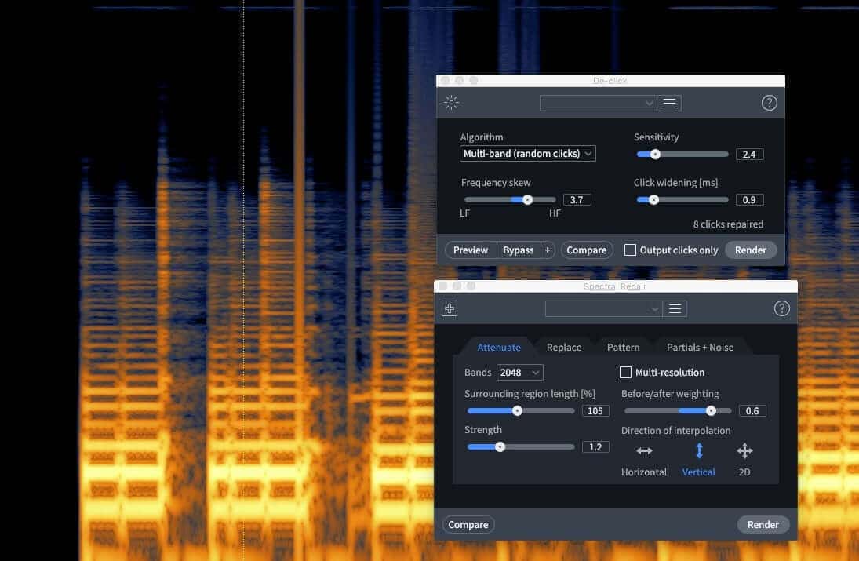Click the Sensitivity value field 2.4
The image size is (859, 561).
(x=749, y=155)
